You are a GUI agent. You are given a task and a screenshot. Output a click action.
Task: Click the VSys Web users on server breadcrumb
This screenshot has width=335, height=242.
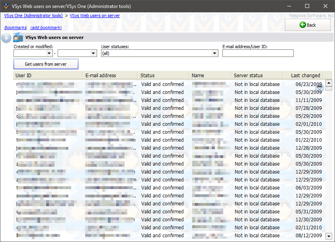pyautogui.click(x=95, y=16)
